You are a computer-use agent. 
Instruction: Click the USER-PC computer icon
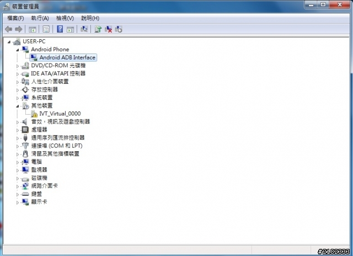pos(17,41)
